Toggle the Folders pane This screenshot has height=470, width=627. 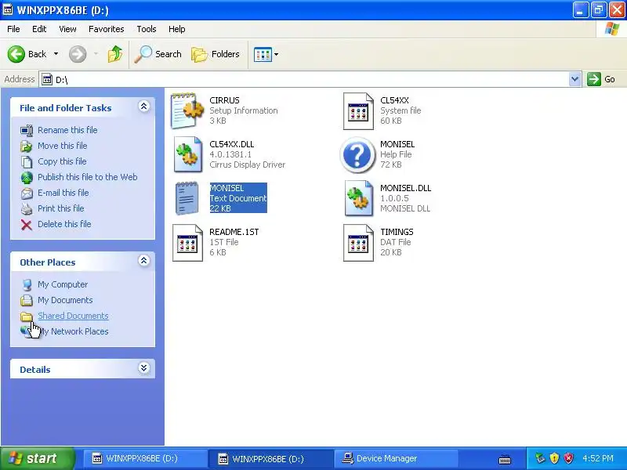pos(216,54)
